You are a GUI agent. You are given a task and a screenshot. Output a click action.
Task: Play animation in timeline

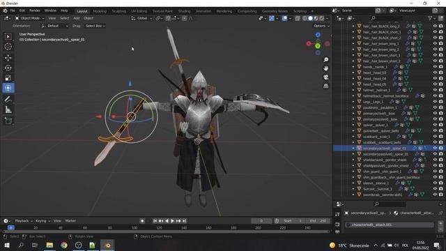click(x=172, y=221)
